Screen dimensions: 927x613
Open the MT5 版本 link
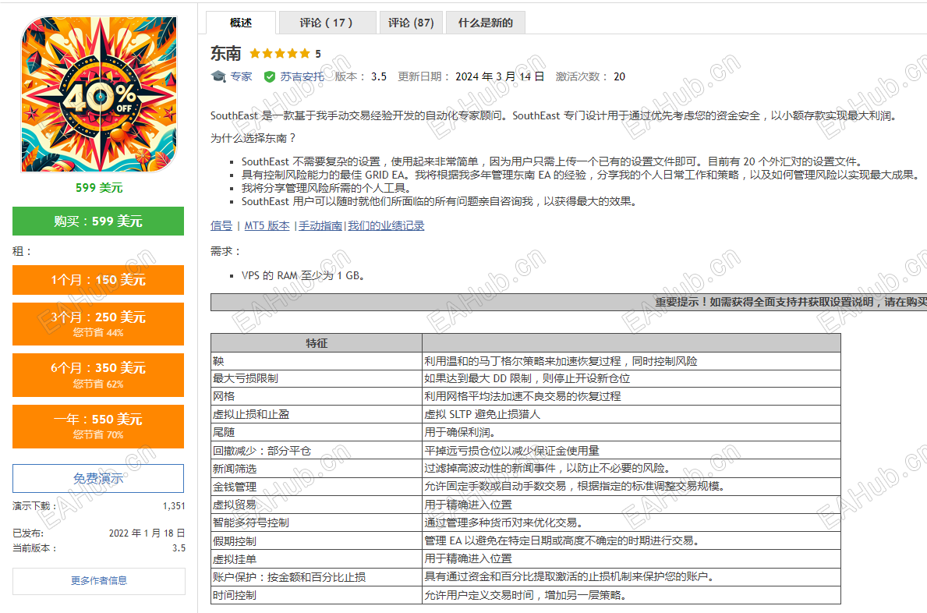[x=267, y=225]
